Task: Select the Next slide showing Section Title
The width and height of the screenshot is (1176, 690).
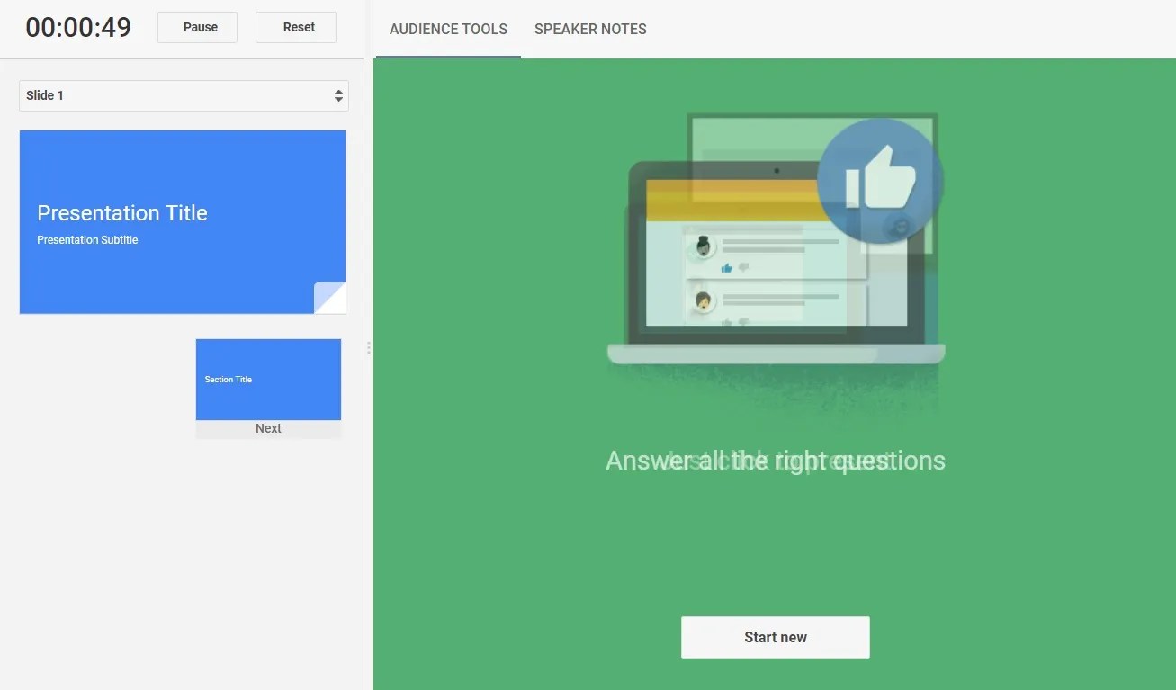Action: 268,379
